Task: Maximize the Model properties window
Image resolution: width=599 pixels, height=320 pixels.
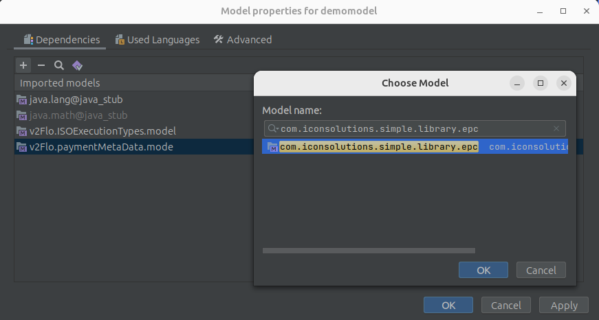Action: pos(563,11)
